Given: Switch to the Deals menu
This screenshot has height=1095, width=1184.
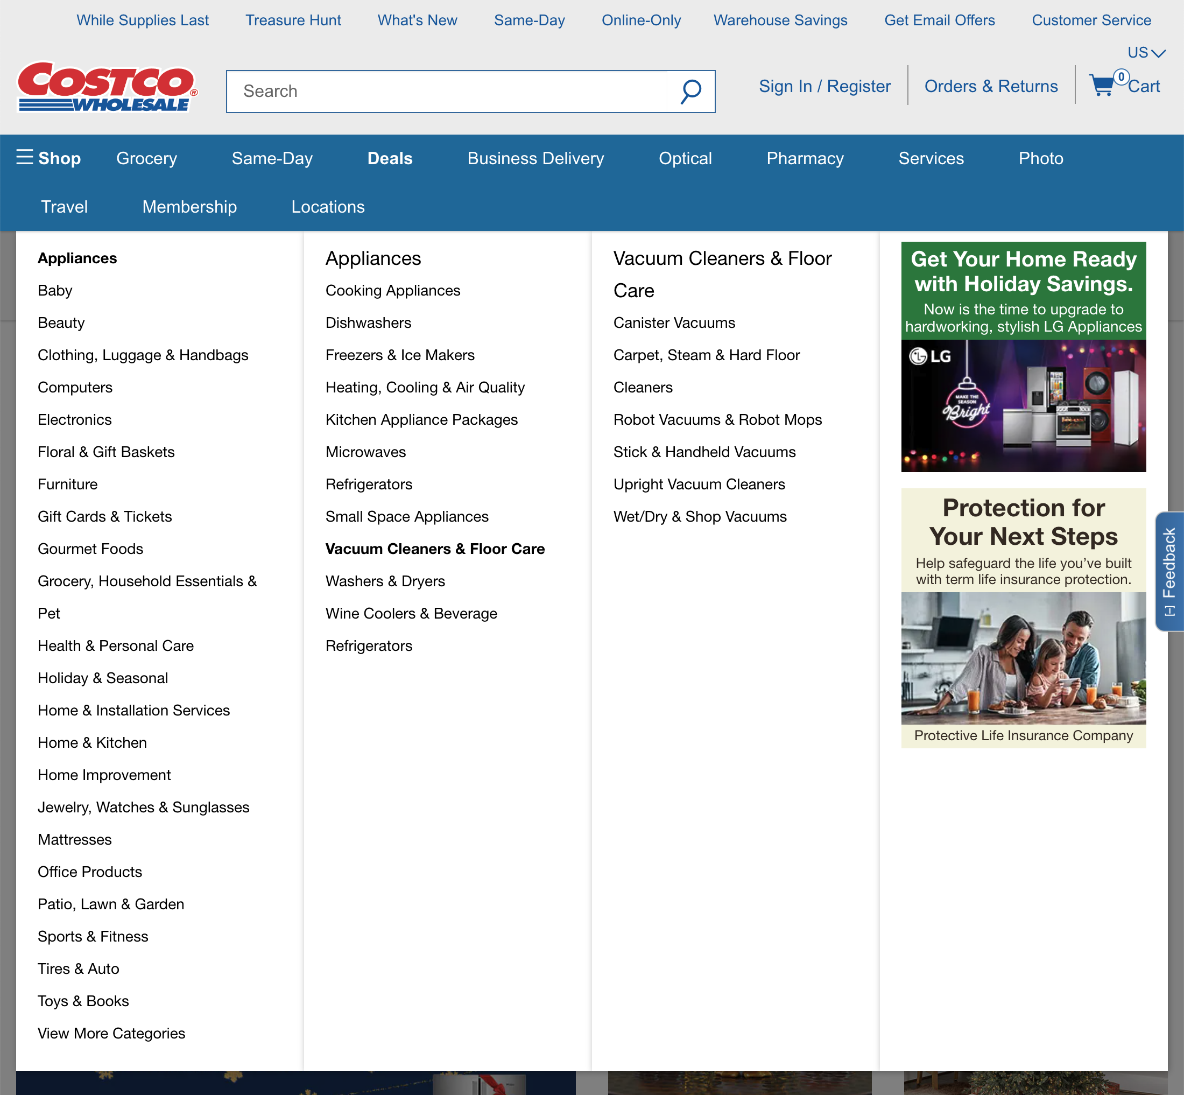Looking at the screenshot, I should 389,158.
